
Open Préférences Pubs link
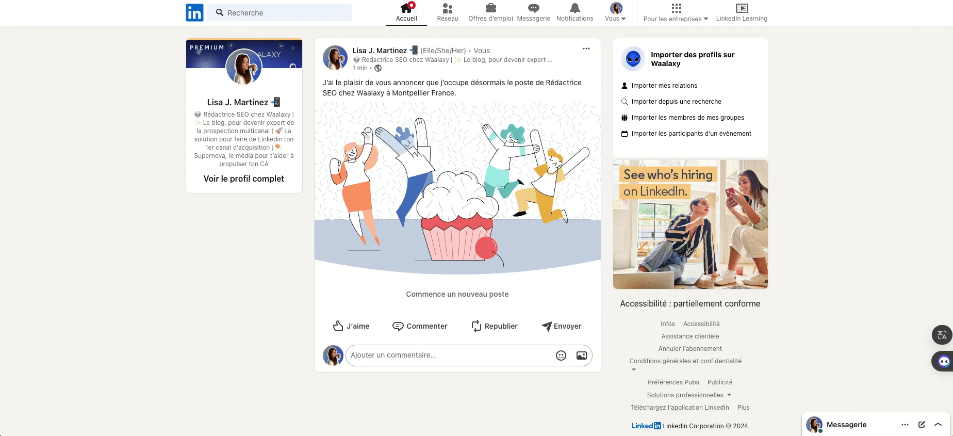(673, 382)
